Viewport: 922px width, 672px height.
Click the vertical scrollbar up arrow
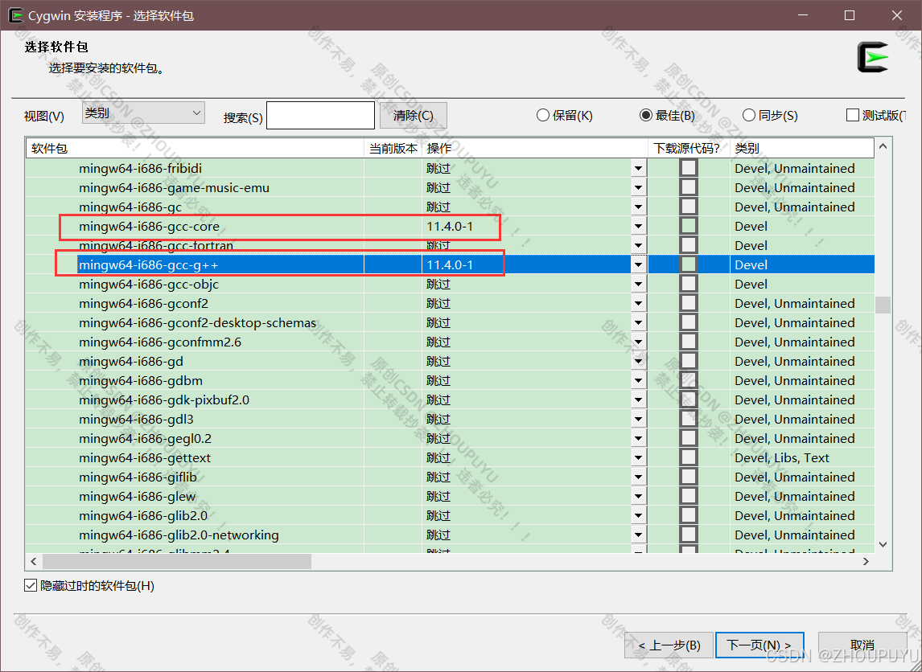click(x=883, y=146)
